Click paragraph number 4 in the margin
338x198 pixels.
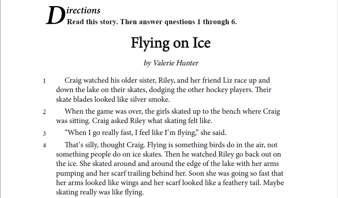pyautogui.click(x=44, y=145)
